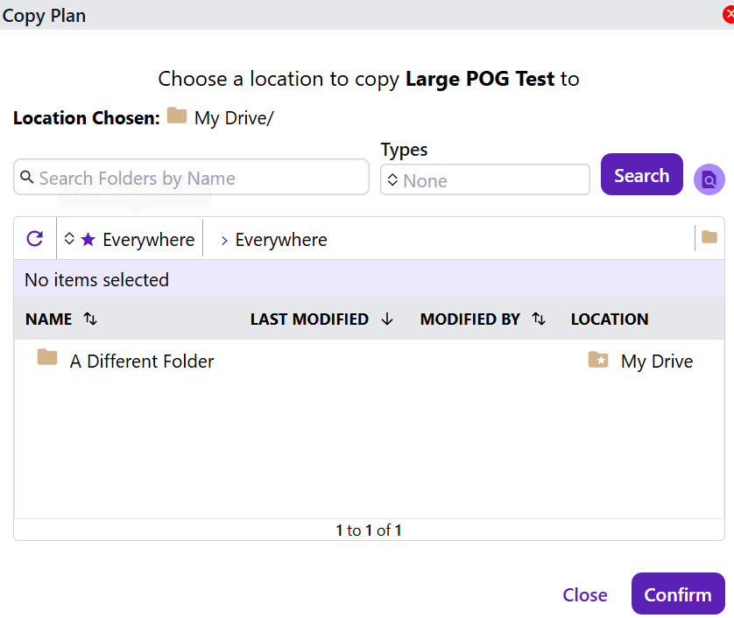Screen dimensions: 734x618
Task: Click the folder icon at the toolbar's right end
Action: 709,237
